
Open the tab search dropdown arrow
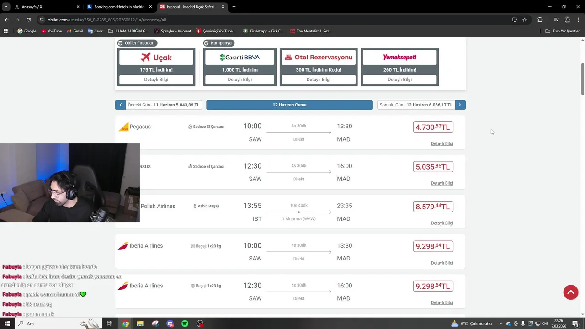point(6,7)
